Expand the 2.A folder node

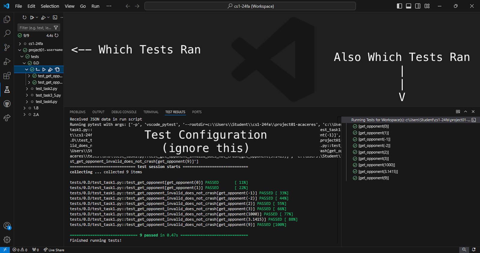click(24, 114)
